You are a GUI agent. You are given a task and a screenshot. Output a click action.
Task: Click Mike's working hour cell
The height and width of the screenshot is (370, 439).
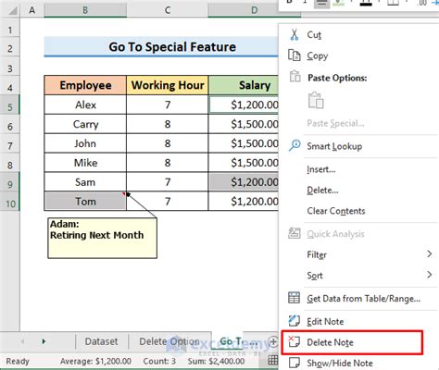(x=168, y=163)
